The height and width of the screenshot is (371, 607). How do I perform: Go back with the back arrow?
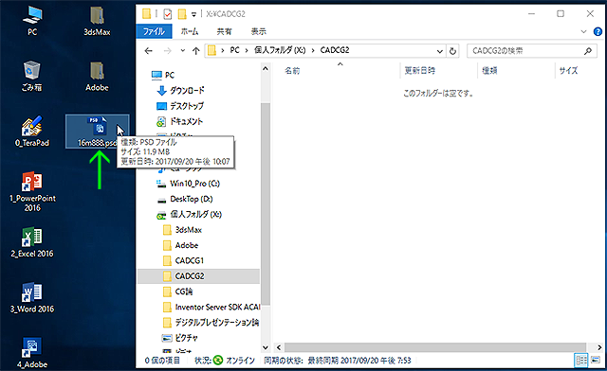click(149, 50)
